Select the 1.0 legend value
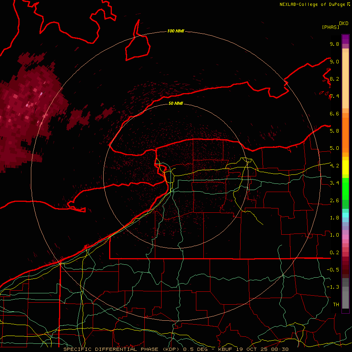The width and height of the screenshot is (352, 352). (x=334, y=235)
